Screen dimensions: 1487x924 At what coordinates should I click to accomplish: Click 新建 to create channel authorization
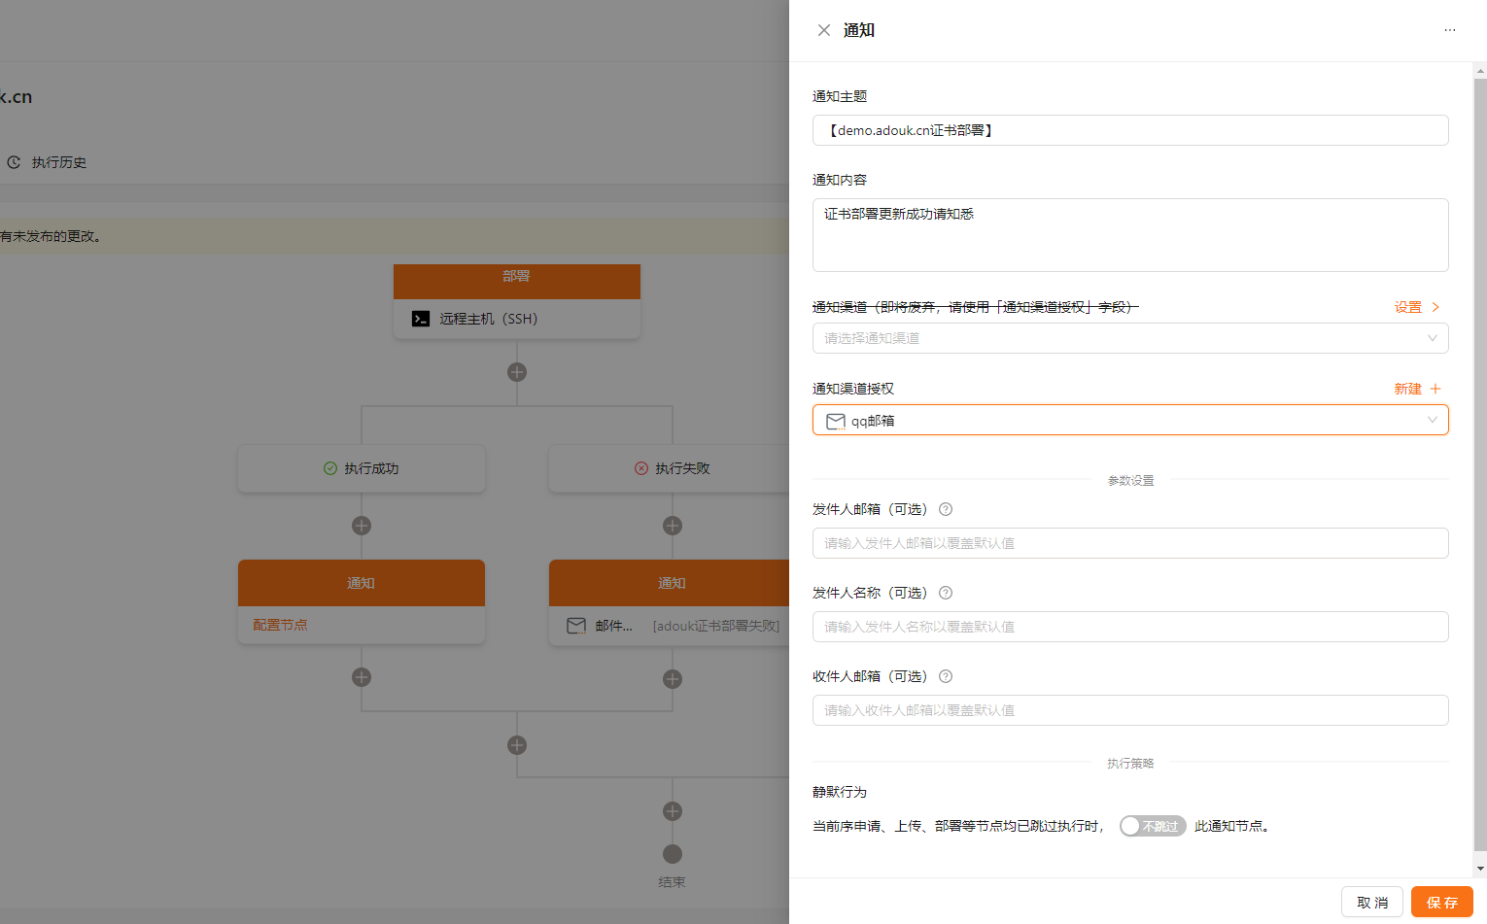coord(1416,389)
